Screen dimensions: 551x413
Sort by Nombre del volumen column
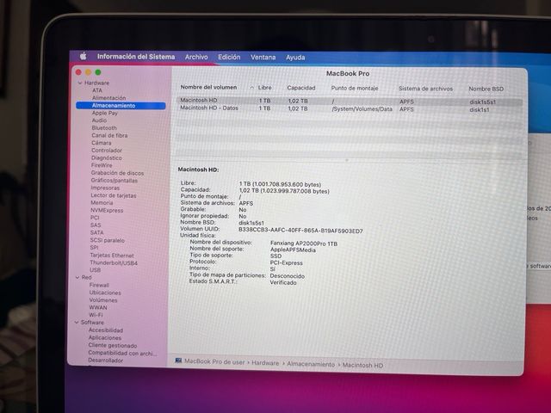click(x=208, y=87)
